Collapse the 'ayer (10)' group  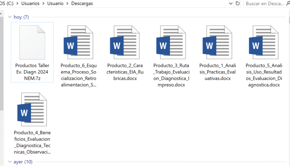point(10,161)
